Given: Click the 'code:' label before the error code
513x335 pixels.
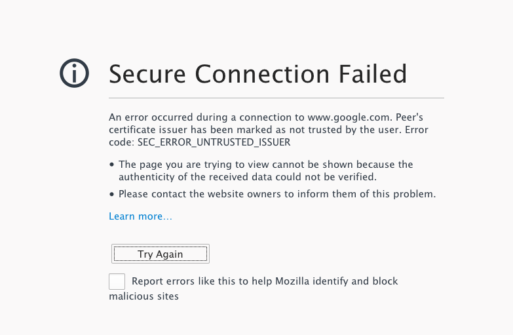Looking at the screenshot, I should tap(122, 142).
